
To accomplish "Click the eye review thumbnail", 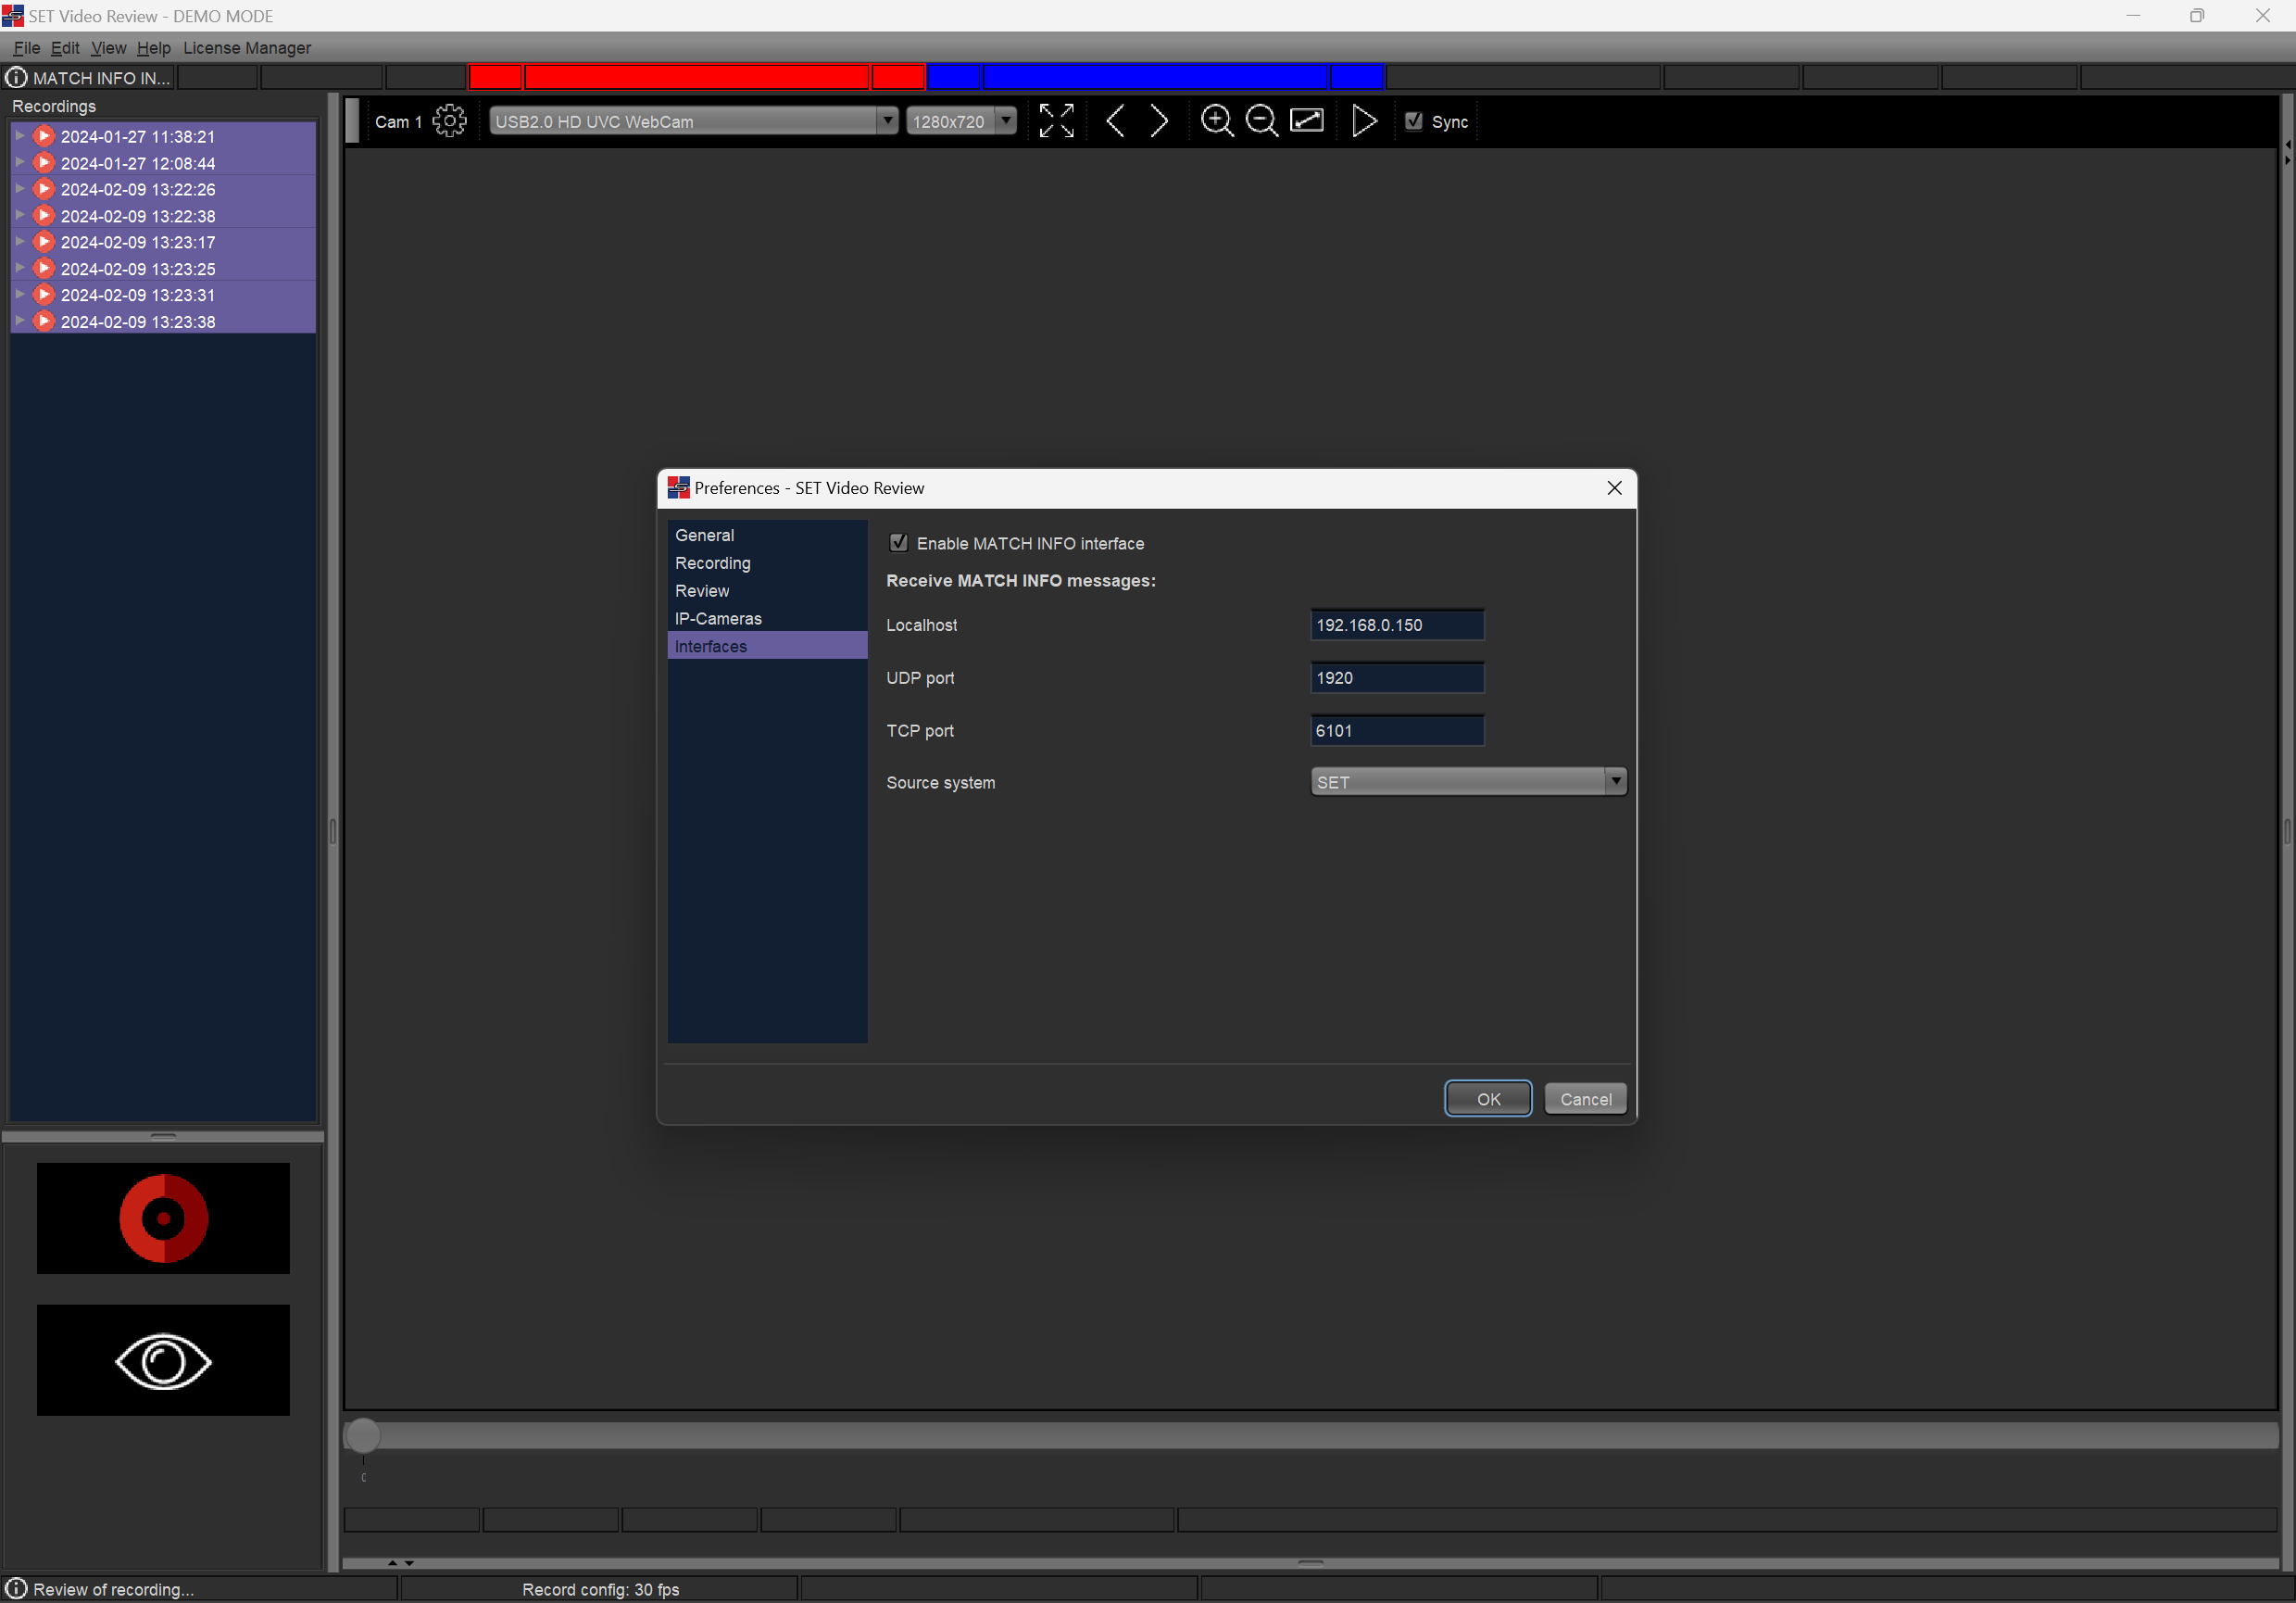I will pyautogui.click(x=163, y=1360).
